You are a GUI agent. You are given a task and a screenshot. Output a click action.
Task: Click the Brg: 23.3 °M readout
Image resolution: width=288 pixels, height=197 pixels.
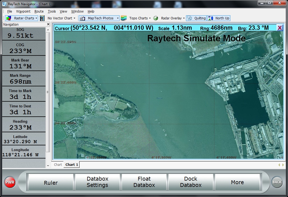pos(253,28)
